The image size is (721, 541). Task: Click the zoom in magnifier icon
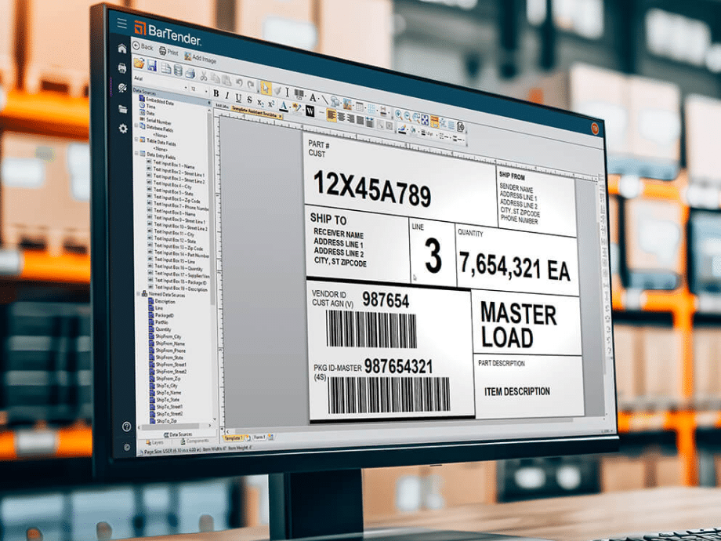pos(399,114)
